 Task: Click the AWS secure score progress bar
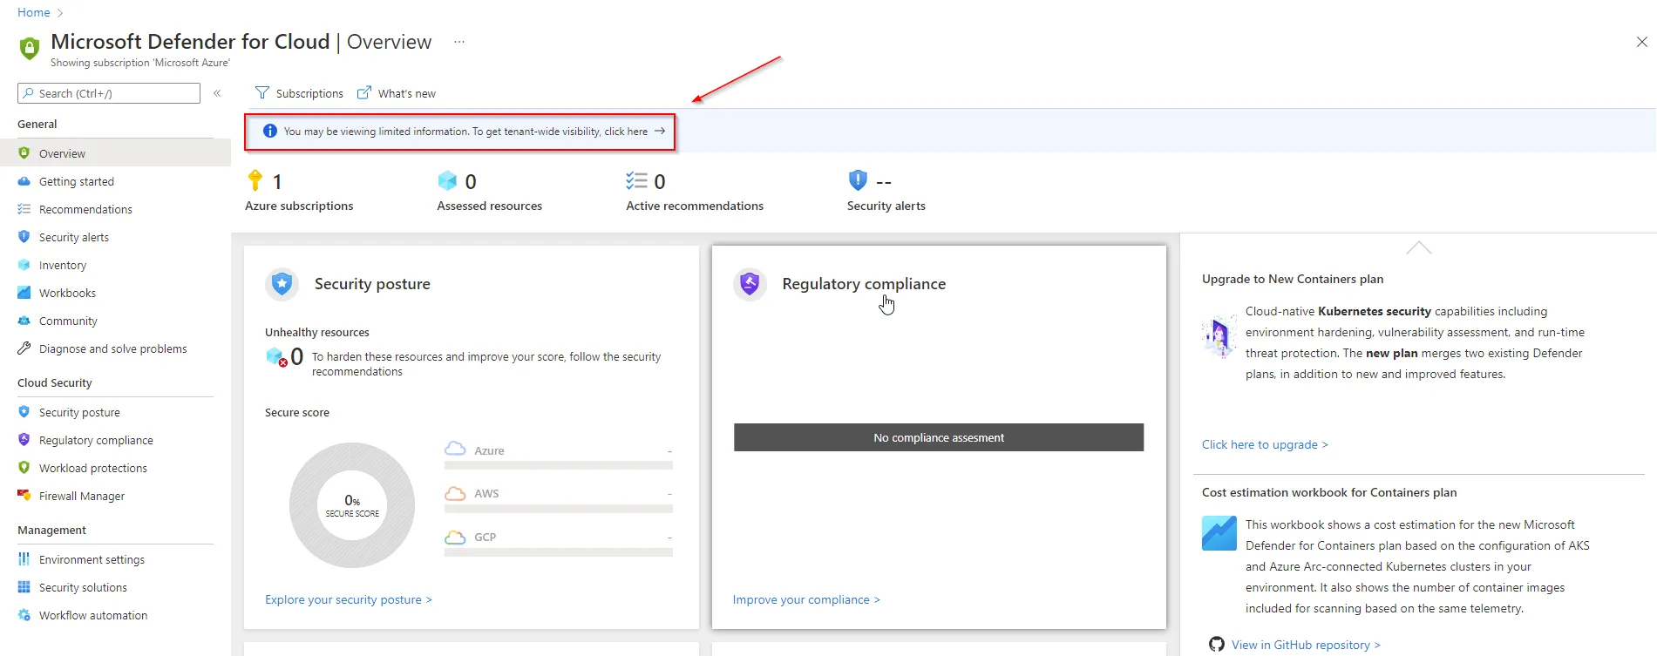pos(559,509)
